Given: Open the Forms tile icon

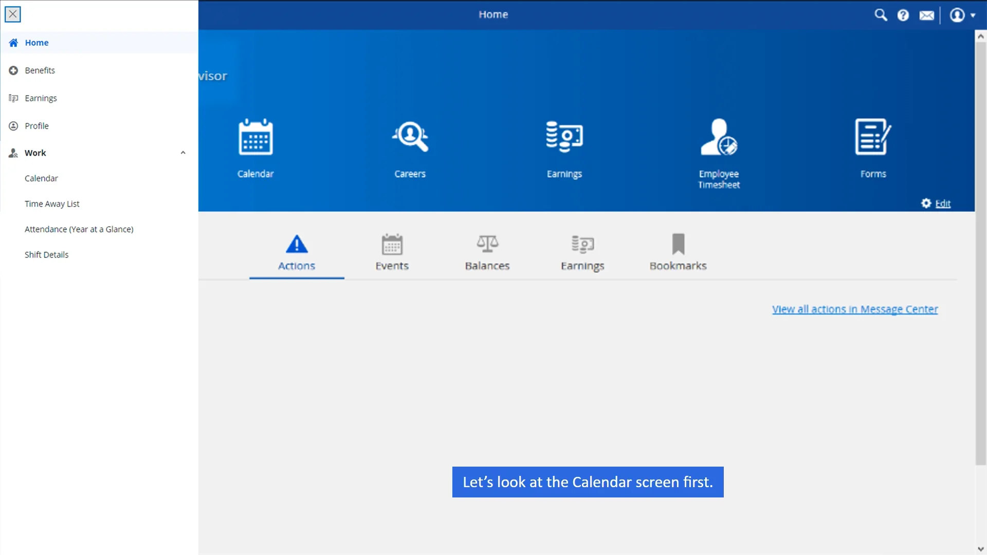Looking at the screenshot, I should [873, 137].
